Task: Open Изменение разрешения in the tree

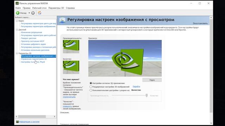Action: 31,33
